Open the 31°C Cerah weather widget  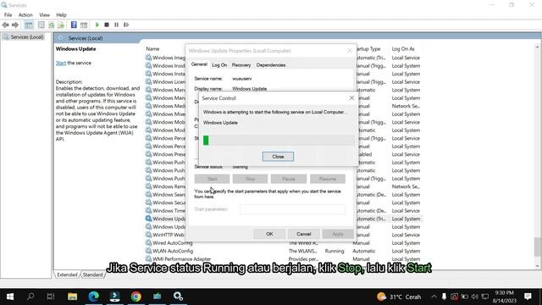[399, 297]
